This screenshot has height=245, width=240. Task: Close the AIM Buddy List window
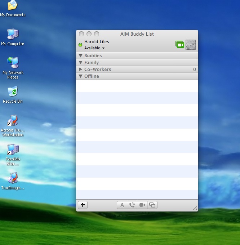81,34
